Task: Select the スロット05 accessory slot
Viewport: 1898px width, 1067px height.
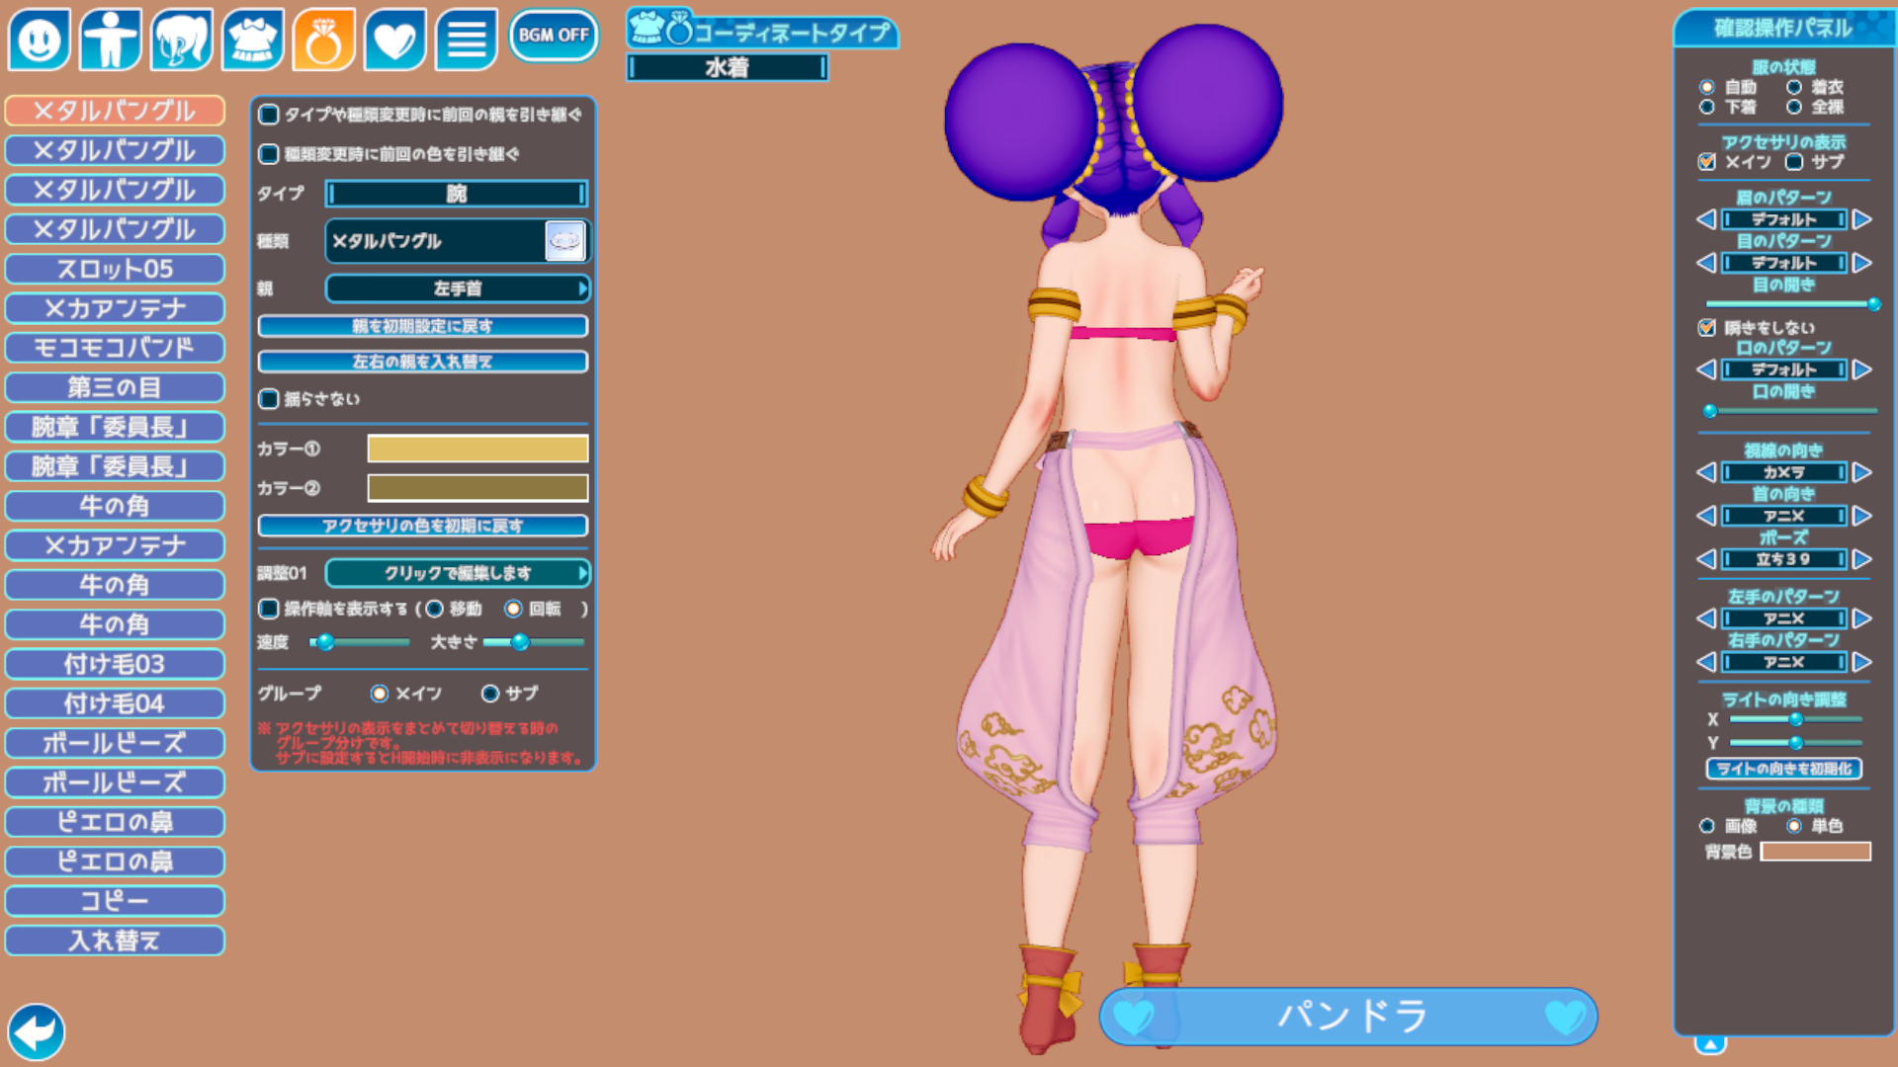Action: tap(115, 269)
